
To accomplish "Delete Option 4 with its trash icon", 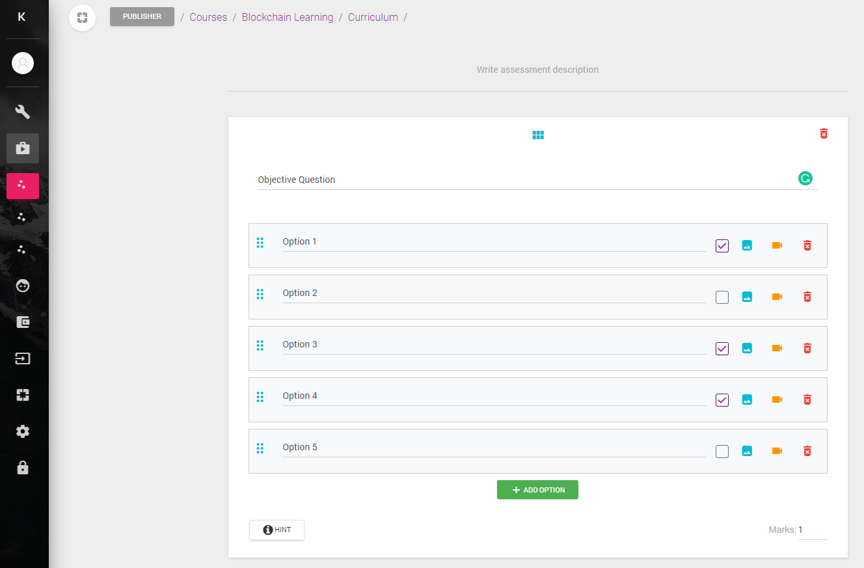I will tap(807, 399).
